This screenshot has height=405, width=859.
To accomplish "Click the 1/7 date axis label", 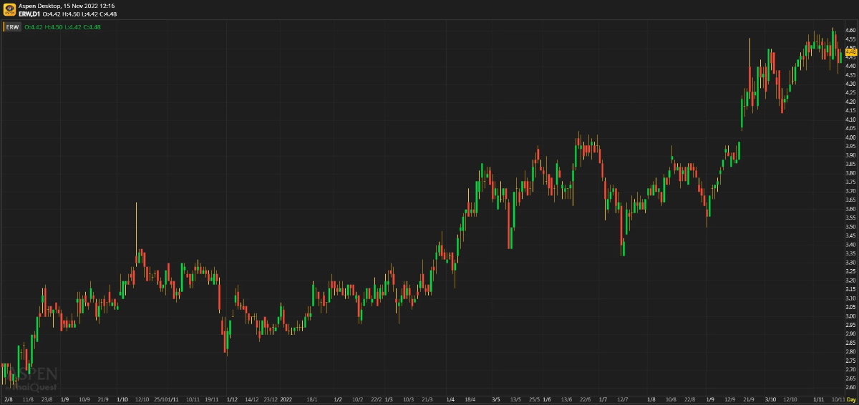I will [x=603, y=399].
